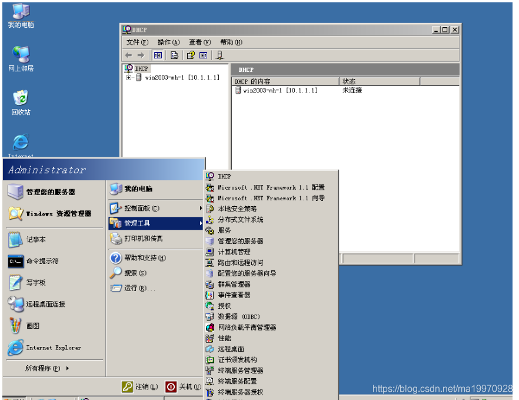Screen dimensions: 519x400
Task: Click 未连接 status cell
Action: 352,91
